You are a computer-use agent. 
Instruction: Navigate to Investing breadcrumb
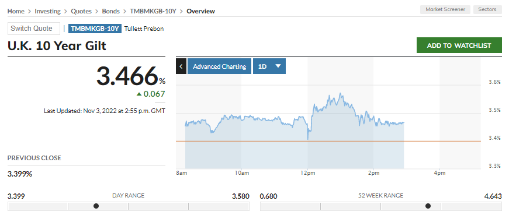click(48, 11)
